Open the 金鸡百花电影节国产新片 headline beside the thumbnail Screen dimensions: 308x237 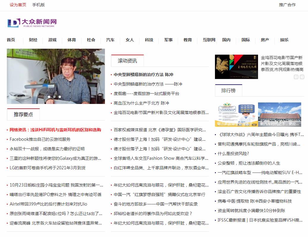282,64
